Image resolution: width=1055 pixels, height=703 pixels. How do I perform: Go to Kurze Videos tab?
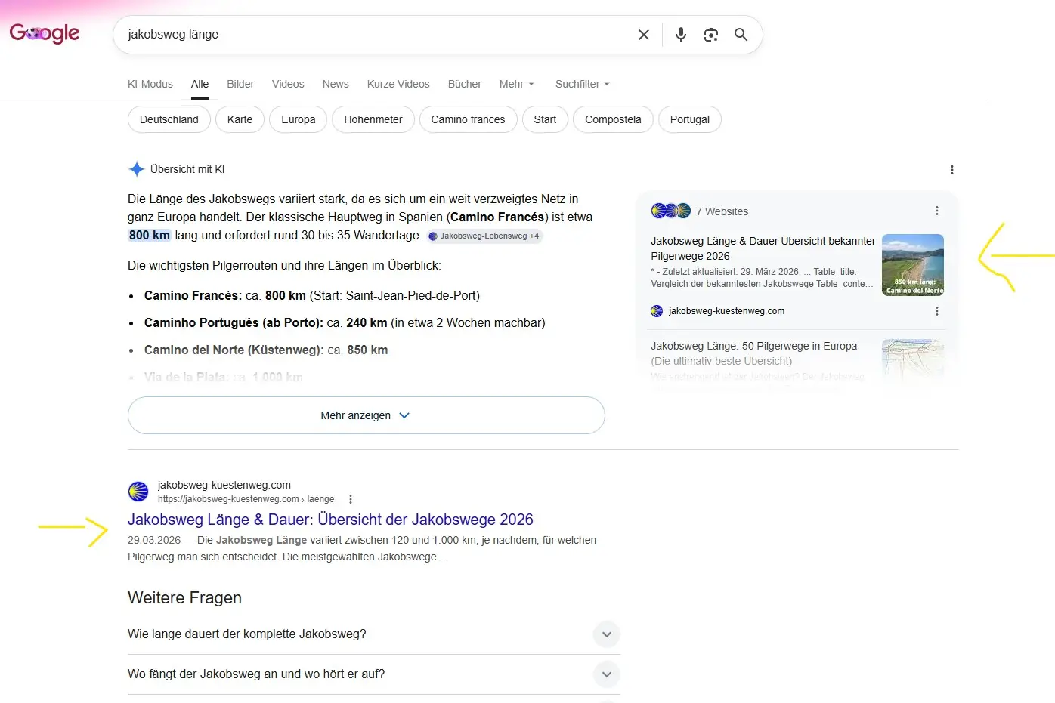coord(398,84)
